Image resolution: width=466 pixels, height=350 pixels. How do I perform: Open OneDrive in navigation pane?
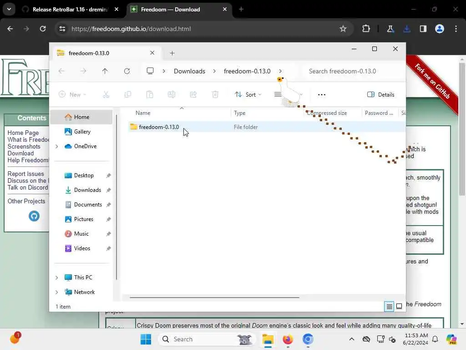[85, 146]
